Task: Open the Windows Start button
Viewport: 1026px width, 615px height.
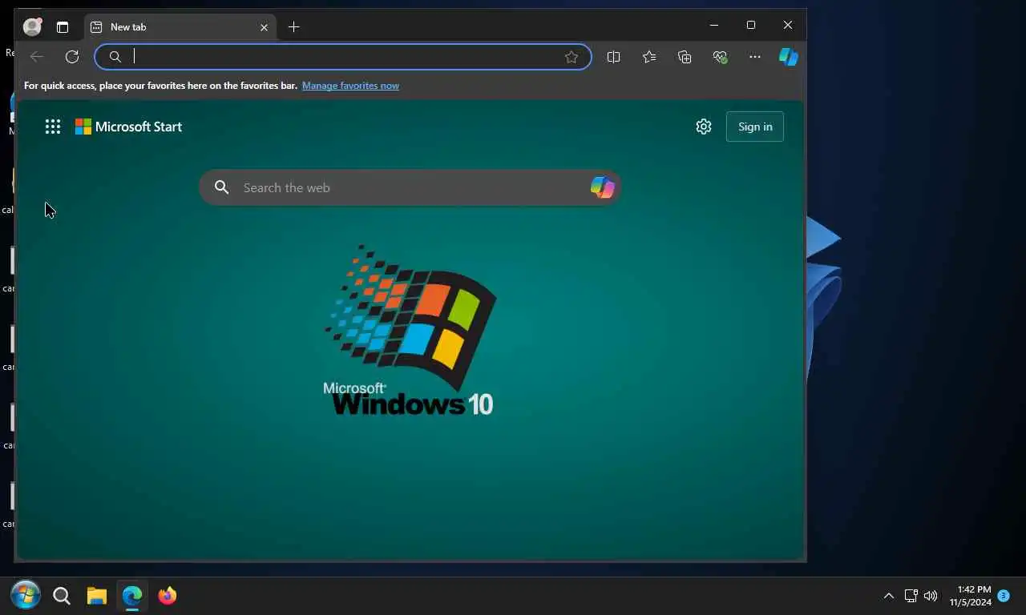Action: pos(25,596)
